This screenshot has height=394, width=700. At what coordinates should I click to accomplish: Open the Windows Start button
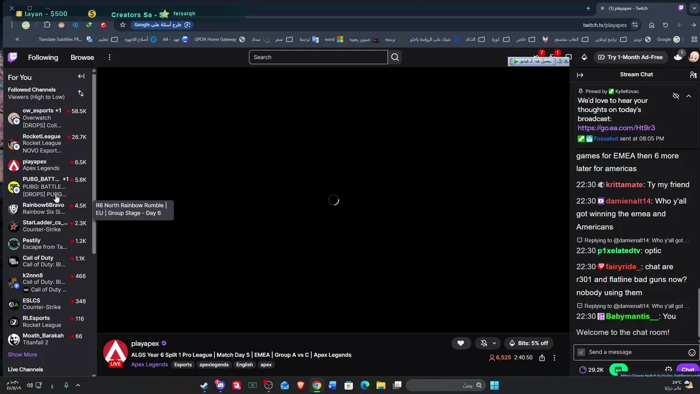click(494, 385)
